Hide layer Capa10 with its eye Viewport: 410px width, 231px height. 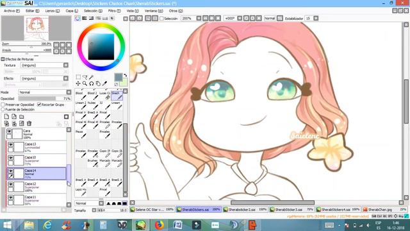pyautogui.click(x=10, y=158)
